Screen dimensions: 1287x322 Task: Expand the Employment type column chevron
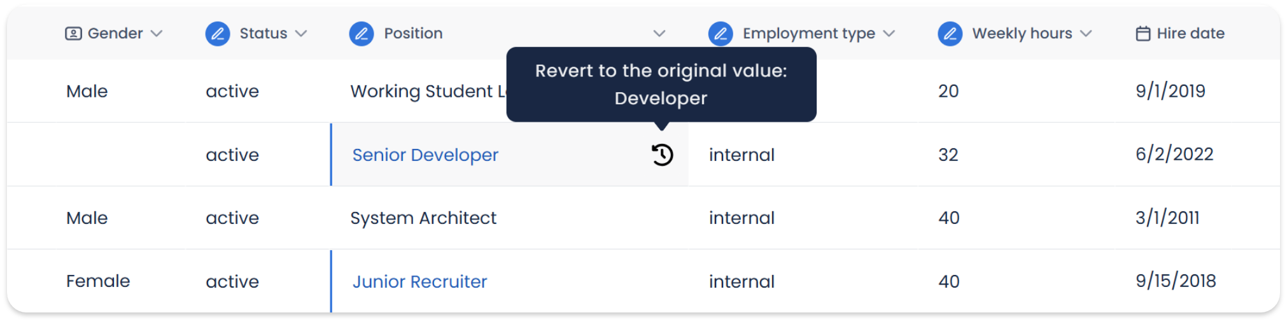click(889, 34)
